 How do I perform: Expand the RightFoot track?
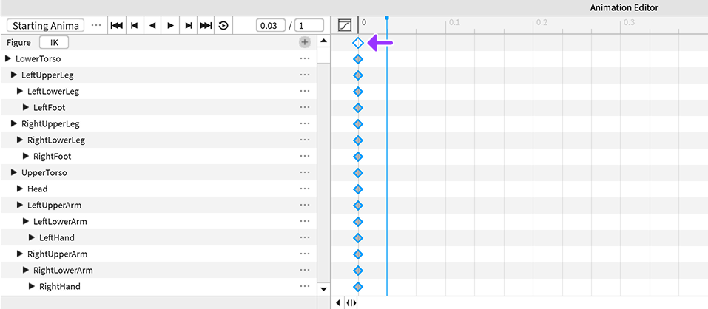pyautogui.click(x=26, y=156)
